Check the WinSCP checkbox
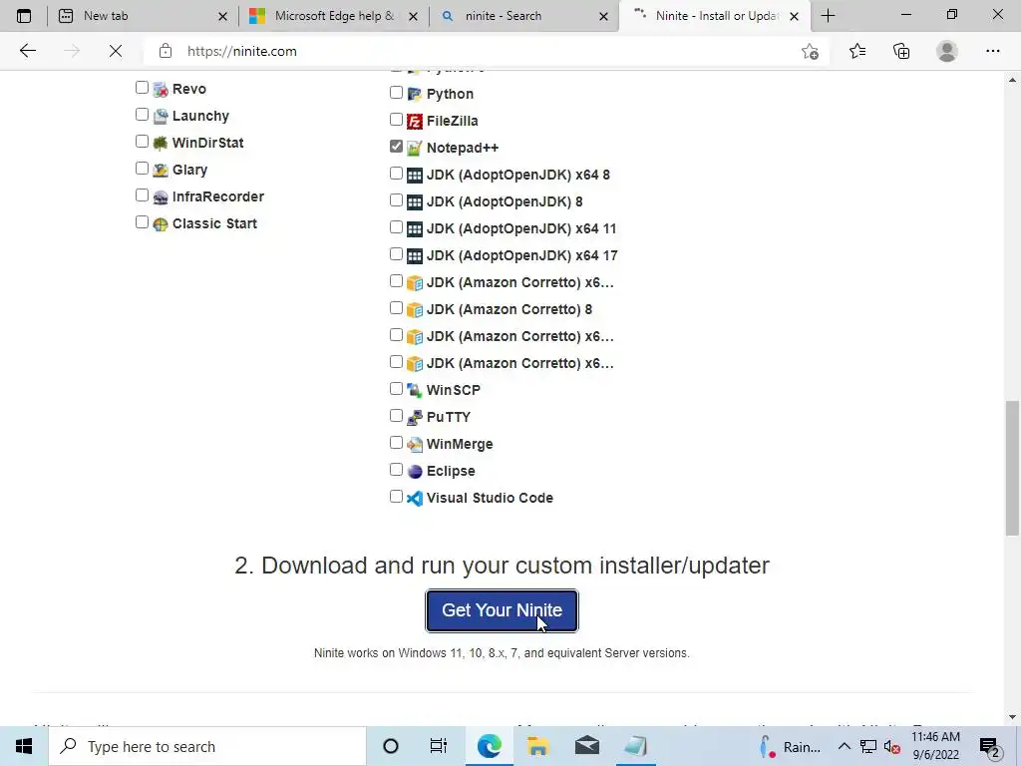This screenshot has height=766, width=1021. point(396,389)
